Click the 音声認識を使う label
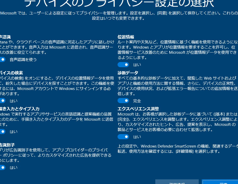Viewport: 238px width, 184px height. 23,59
